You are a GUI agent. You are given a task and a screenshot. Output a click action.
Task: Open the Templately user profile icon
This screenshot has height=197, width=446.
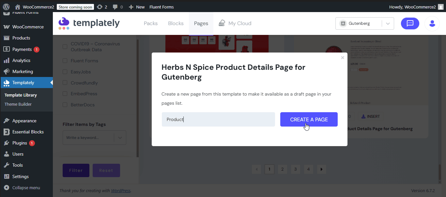coord(432,23)
